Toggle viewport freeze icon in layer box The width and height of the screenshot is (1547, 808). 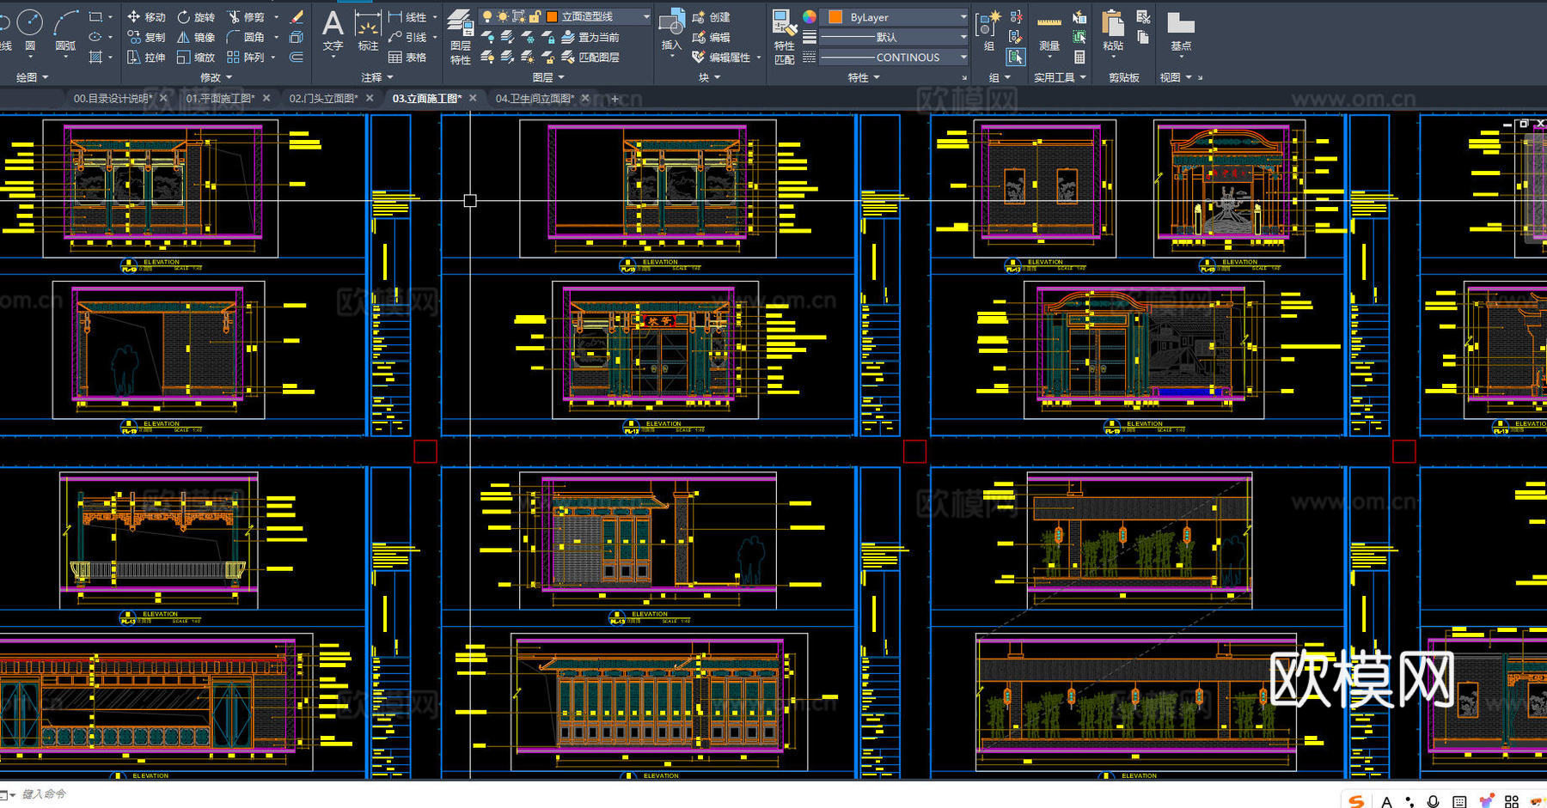point(518,16)
